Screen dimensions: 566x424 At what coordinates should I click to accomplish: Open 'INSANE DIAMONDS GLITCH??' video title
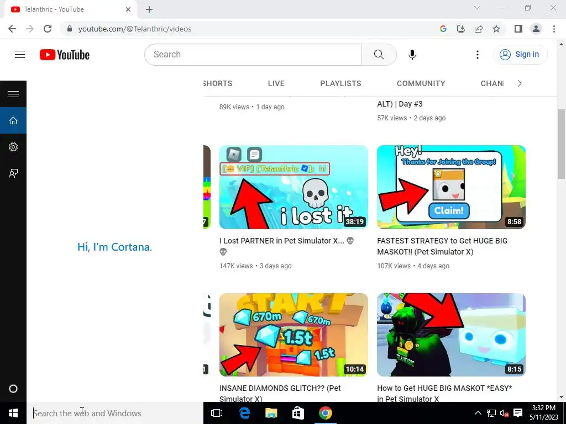coord(280,393)
